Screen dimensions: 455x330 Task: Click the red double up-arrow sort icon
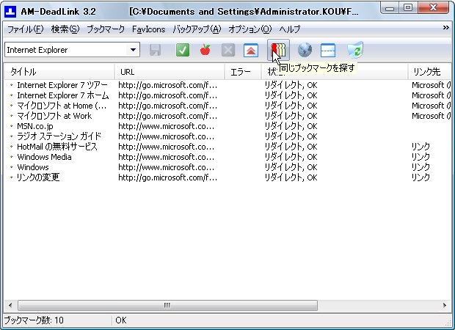point(251,50)
